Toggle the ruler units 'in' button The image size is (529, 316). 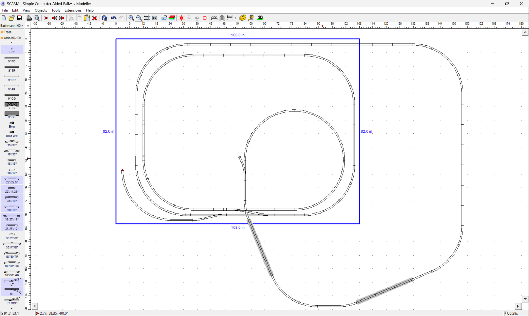[x=28, y=26]
